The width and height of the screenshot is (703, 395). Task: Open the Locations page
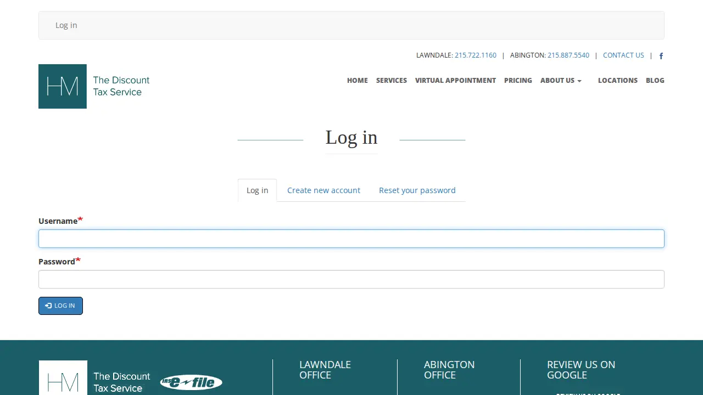(618, 81)
